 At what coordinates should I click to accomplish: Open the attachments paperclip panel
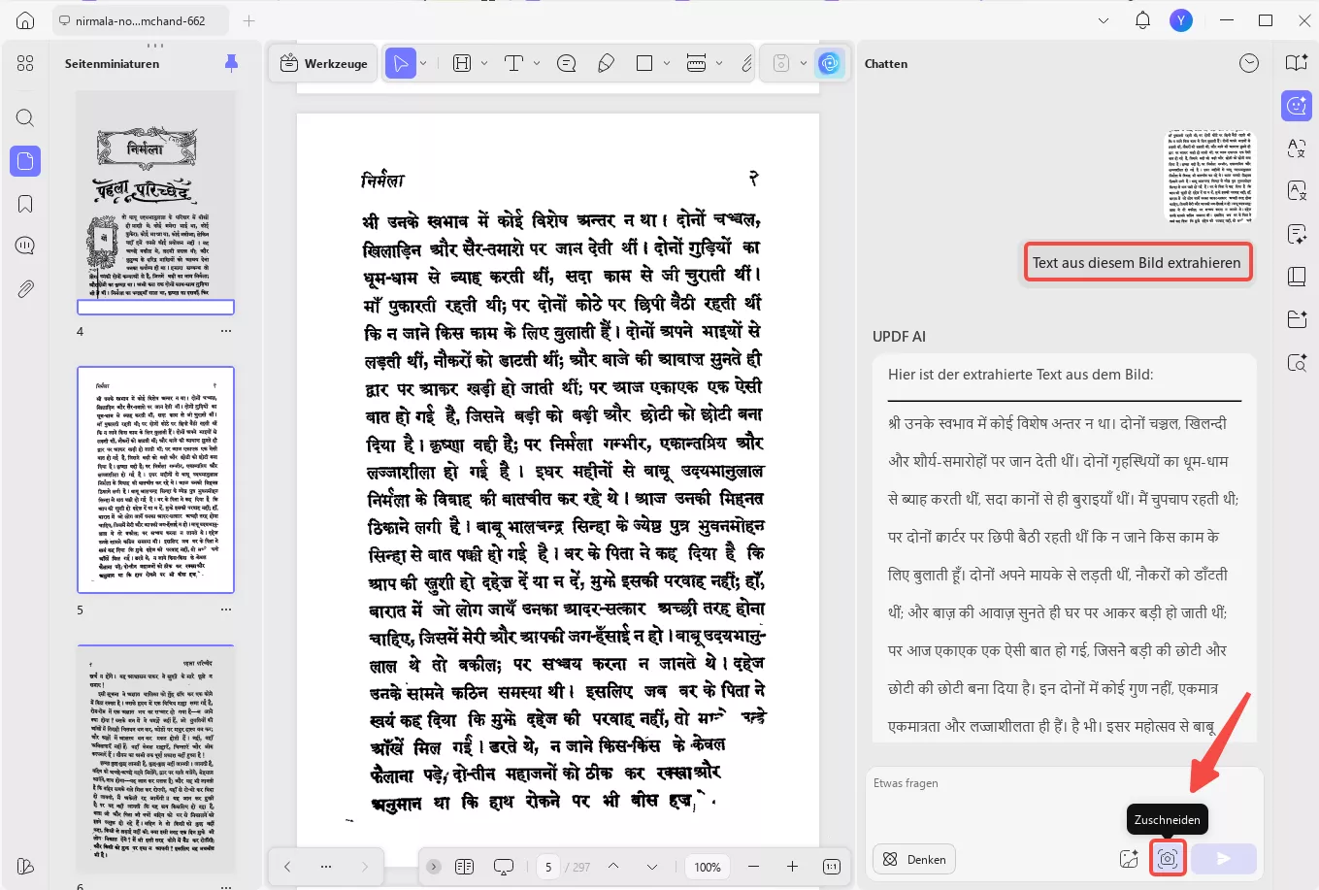(25, 288)
